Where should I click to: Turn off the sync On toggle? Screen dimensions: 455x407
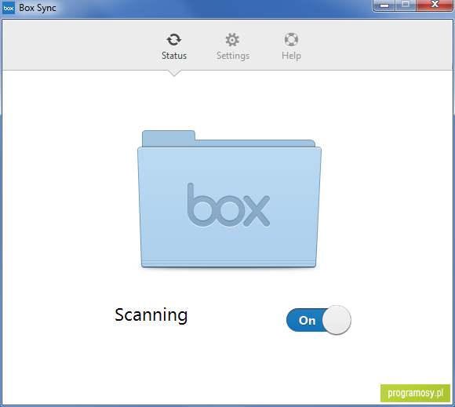pos(318,320)
